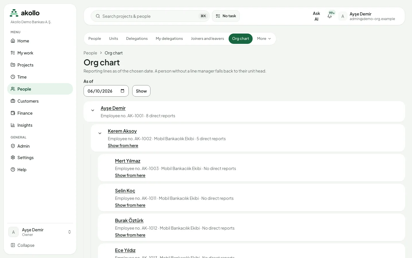Screen dimensions: 412x258
Task: Open the Projects section
Action: pos(40,65)
